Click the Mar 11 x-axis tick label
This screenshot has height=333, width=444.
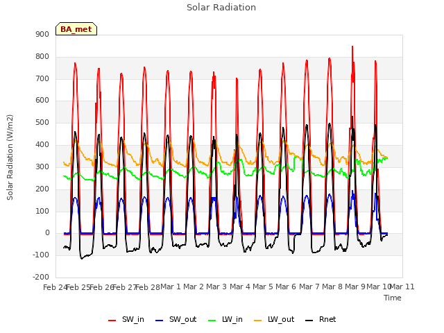(402, 287)
